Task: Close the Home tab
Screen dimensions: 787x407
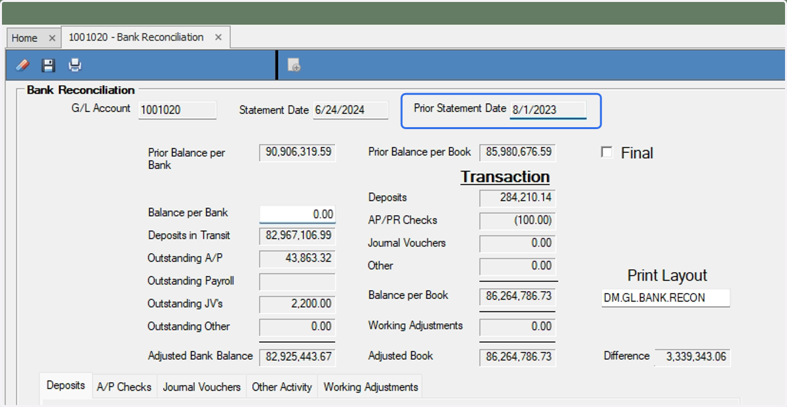Action: (52, 38)
